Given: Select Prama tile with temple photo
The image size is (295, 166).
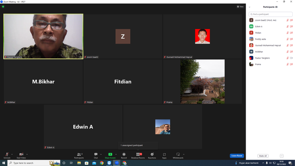Looking at the screenshot, I should [x=202, y=82].
